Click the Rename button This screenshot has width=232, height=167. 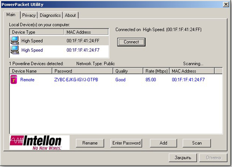[90, 143]
